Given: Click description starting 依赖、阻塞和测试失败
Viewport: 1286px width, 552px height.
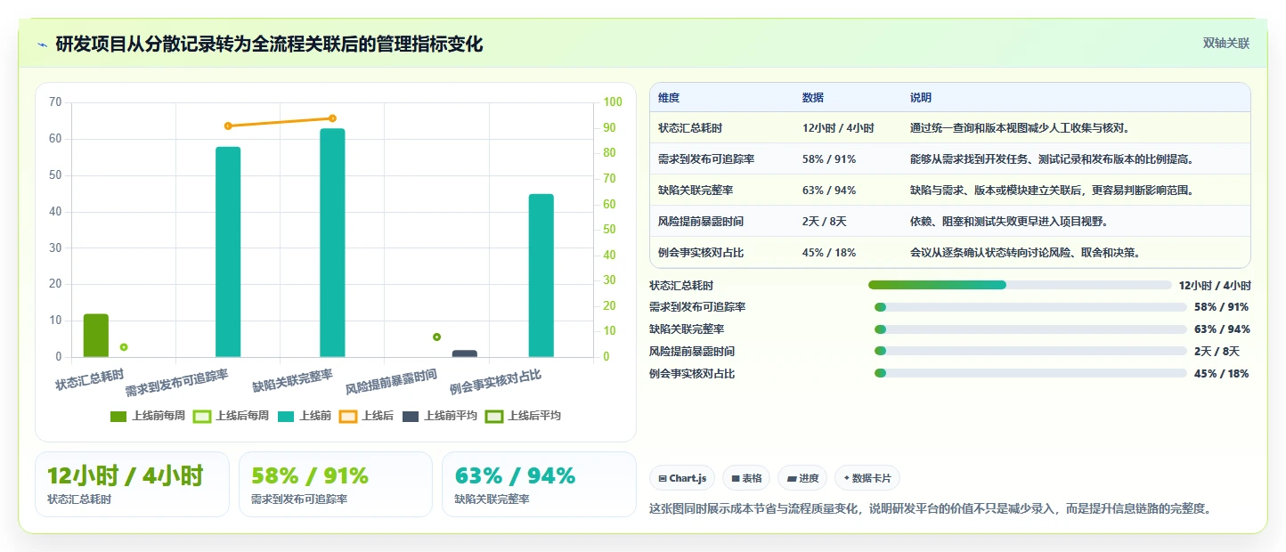Looking at the screenshot, I should tap(1011, 222).
